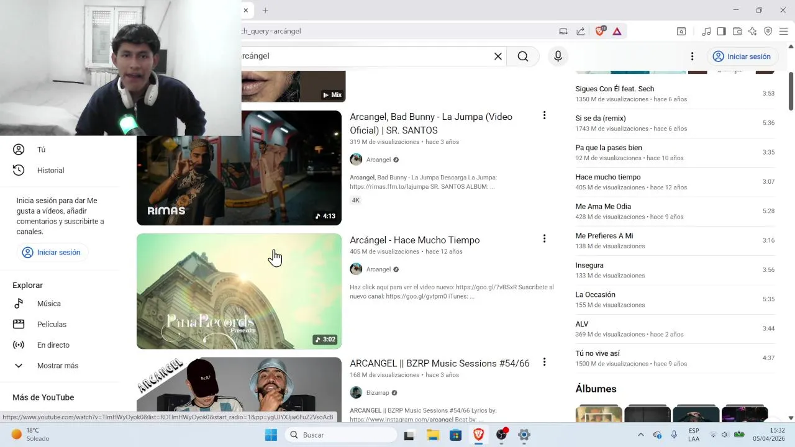Open Arcangel channel avatar under Hace Mucho Tiempo
The height and width of the screenshot is (447, 795).
(x=356, y=269)
